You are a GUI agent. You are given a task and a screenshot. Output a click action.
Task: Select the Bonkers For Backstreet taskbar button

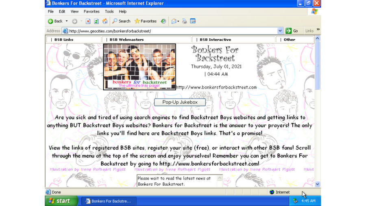coord(109,201)
